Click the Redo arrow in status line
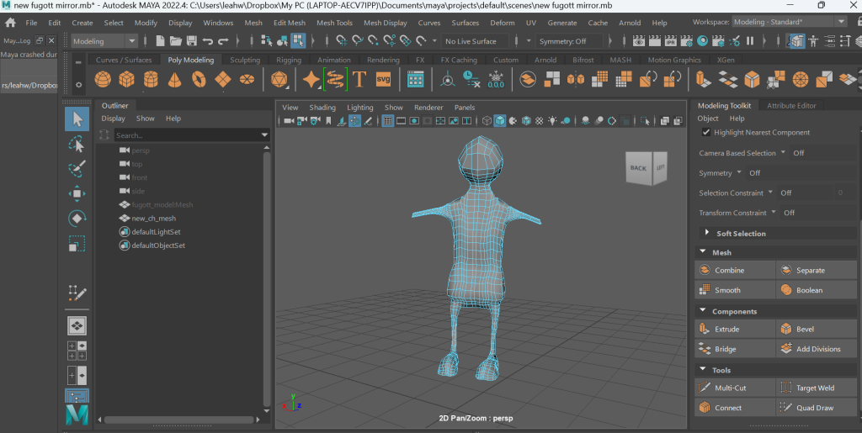 click(223, 41)
